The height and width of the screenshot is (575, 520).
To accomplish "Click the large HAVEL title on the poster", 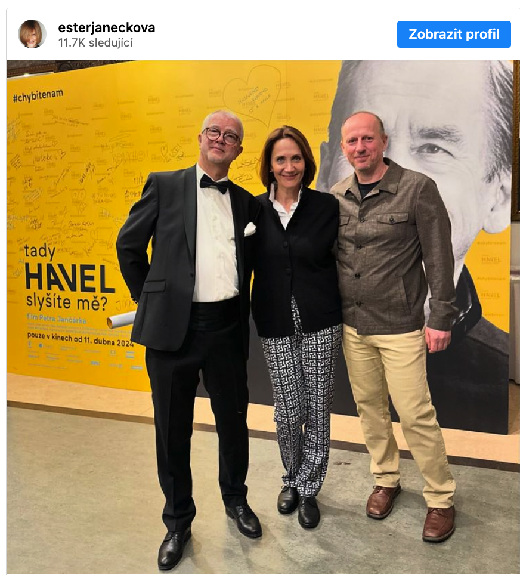I will (x=70, y=279).
